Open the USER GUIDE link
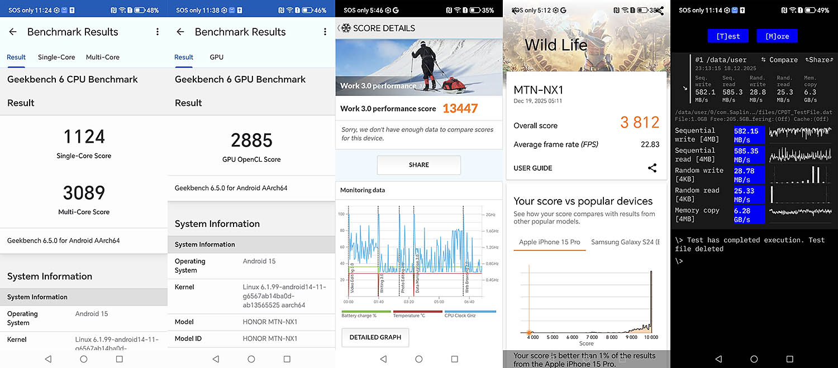This screenshot has width=838, height=368. point(532,168)
